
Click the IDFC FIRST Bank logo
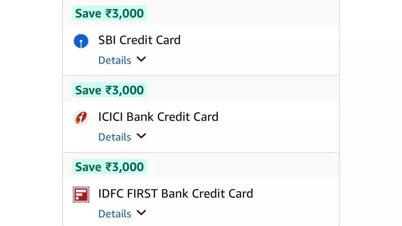tap(81, 195)
